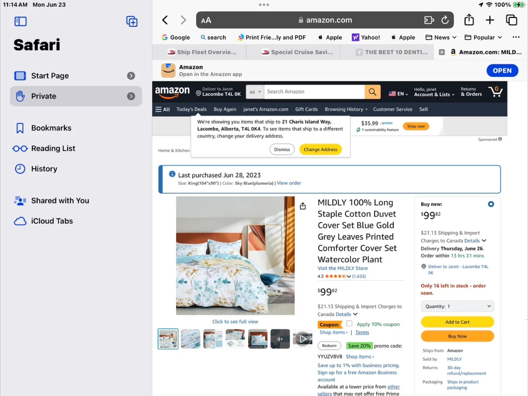Switch to the Ship Fleet Overview tab
This screenshot has height=396, width=528.
pos(202,52)
